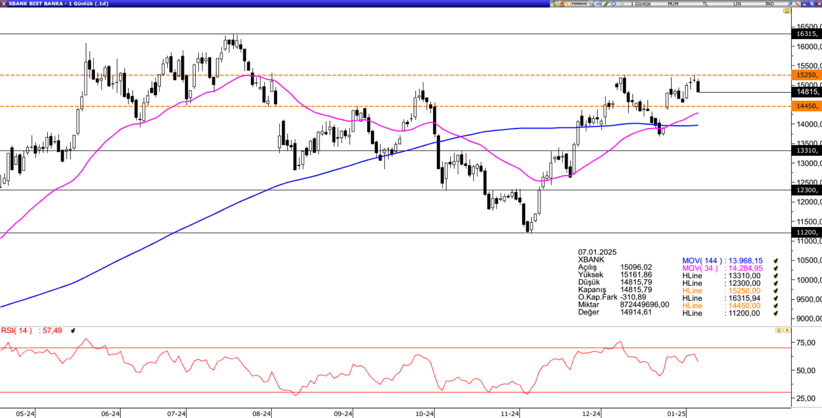822x418 pixels.
Task: Click the Açılış value 15096,02
Action: pyautogui.click(x=636, y=267)
